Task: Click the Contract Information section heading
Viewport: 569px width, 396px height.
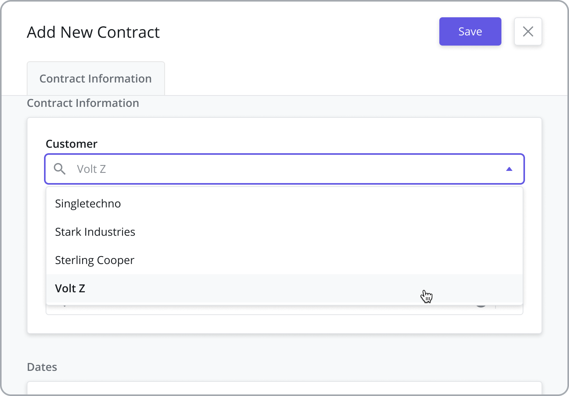Action: pyautogui.click(x=83, y=103)
